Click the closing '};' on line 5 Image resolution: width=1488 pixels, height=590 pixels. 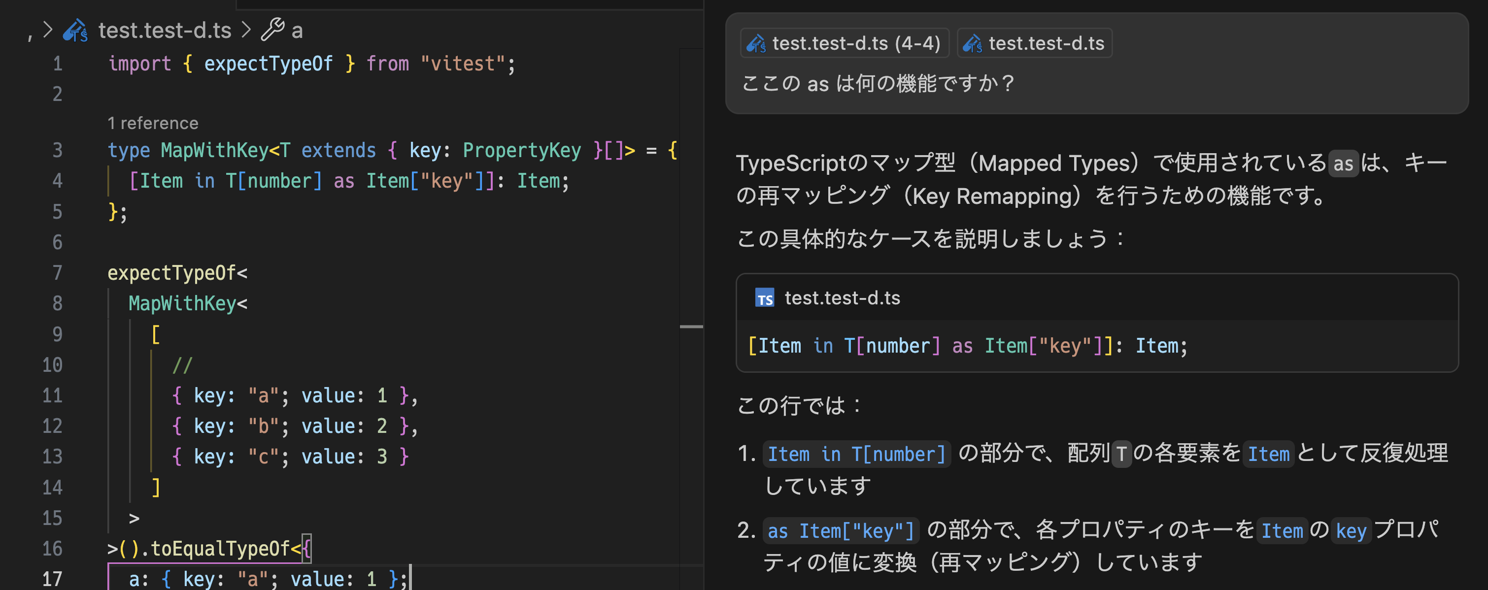[117, 212]
